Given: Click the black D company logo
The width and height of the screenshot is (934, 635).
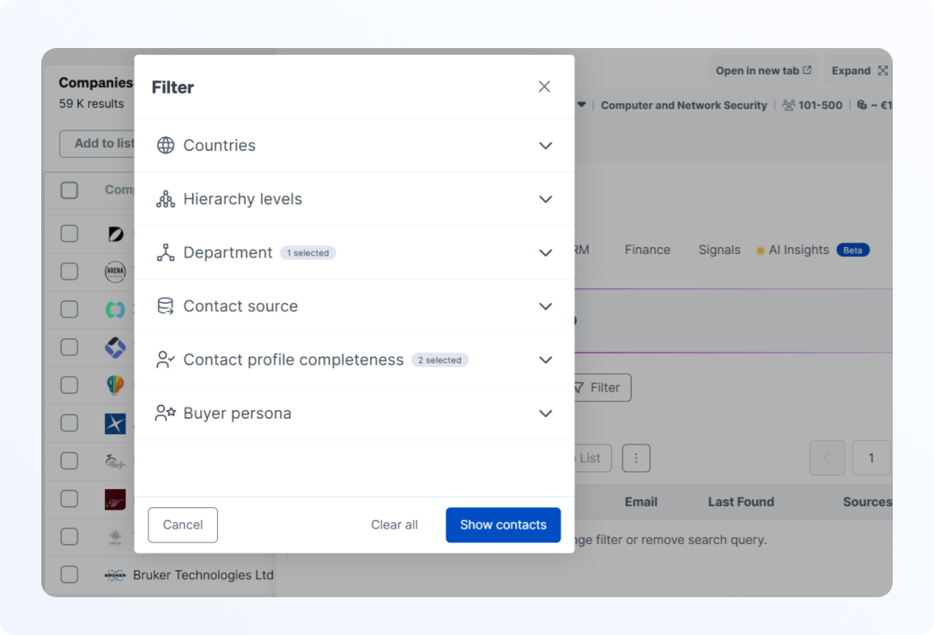Looking at the screenshot, I should [x=116, y=233].
